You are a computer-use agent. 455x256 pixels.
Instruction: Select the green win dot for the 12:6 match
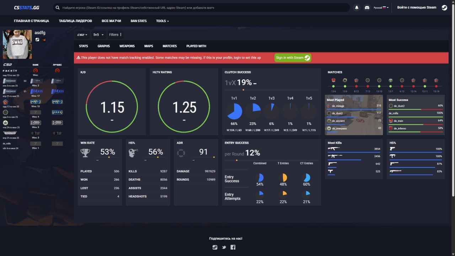click(x=333, y=86)
